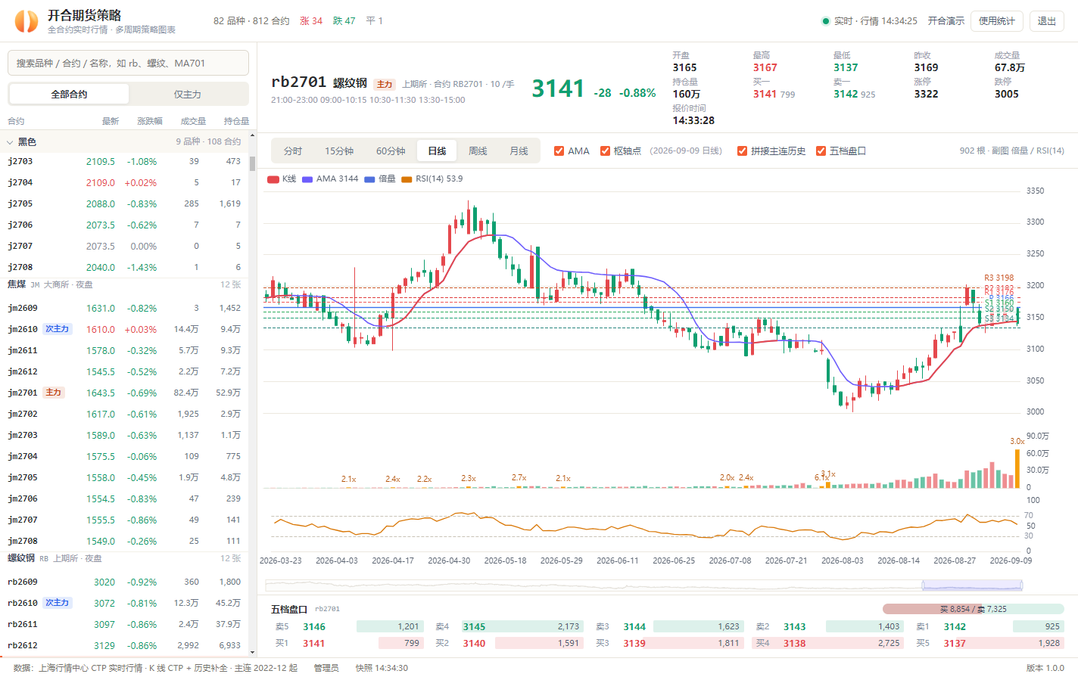Viewport: 1078px width, 677px height.
Task: Select contract jm2703 in the list
Action: pos(125,435)
